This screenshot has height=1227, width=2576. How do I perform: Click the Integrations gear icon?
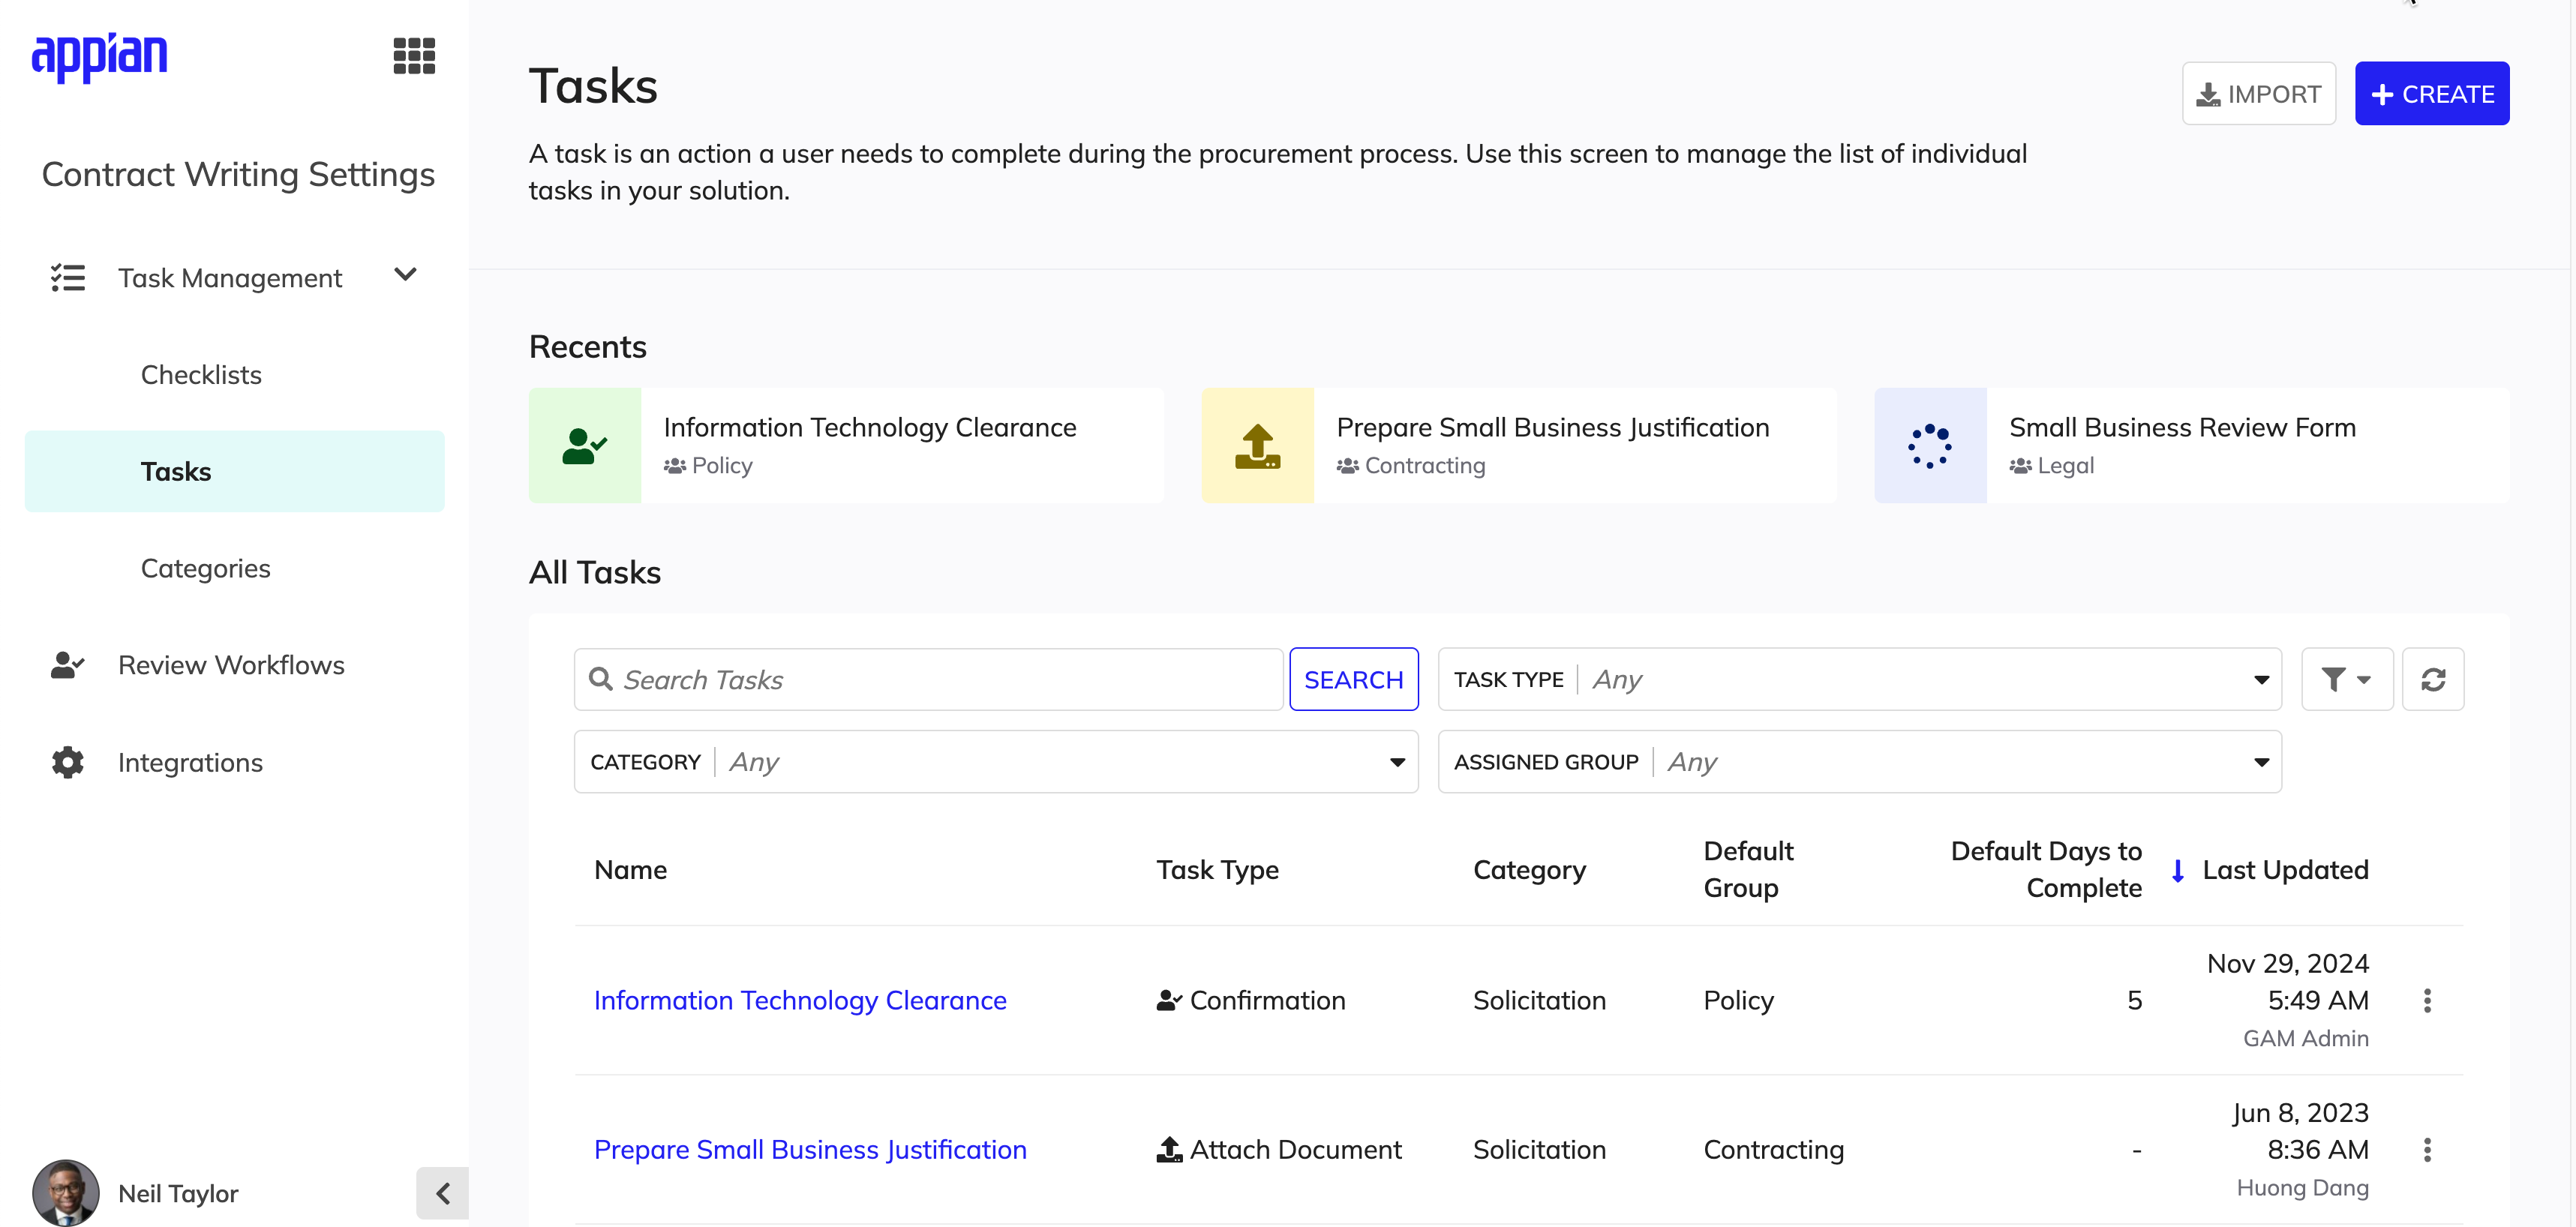pyautogui.click(x=68, y=762)
